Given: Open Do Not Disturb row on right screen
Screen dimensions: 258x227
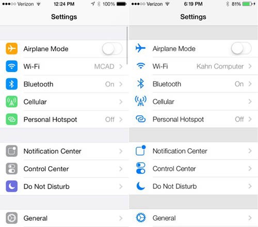Looking at the screenshot, I should click(x=193, y=186).
